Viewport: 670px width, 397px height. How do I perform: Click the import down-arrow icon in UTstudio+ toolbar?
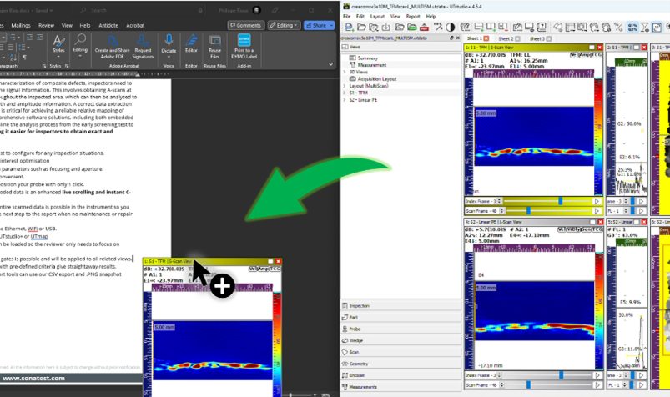pyautogui.click(x=386, y=27)
